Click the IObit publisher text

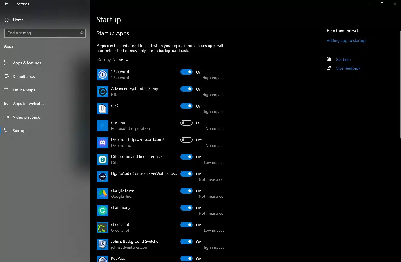pos(115,95)
